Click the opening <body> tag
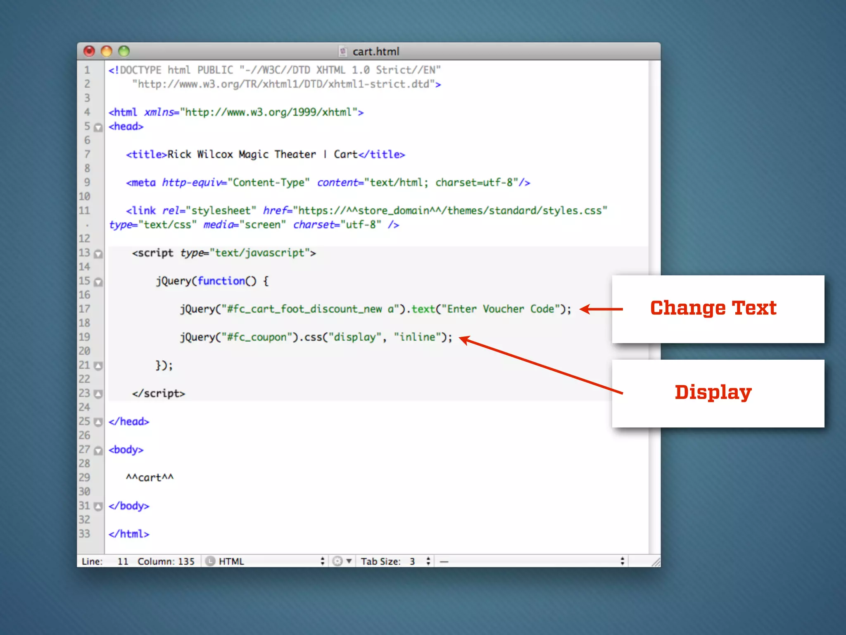This screenshot has height=635, width=846. (126, 449)
